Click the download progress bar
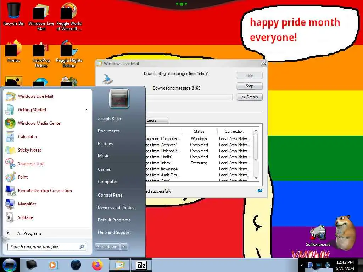 (189, 97)
